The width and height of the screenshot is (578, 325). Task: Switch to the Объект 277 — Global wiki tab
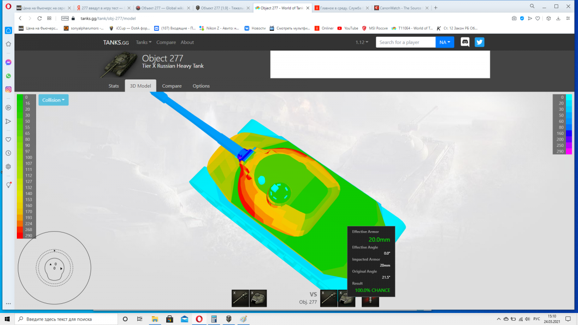162,8
